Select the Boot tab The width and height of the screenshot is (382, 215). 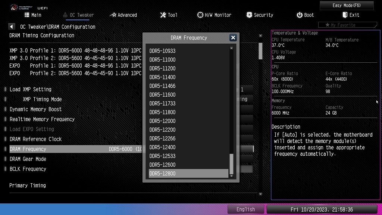(x=305, y=15)
